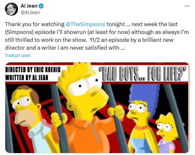This screenshot has width=195, height=155.
Task: Click the "Written by Al Jean" credit
Action: [x=27, y=77]
